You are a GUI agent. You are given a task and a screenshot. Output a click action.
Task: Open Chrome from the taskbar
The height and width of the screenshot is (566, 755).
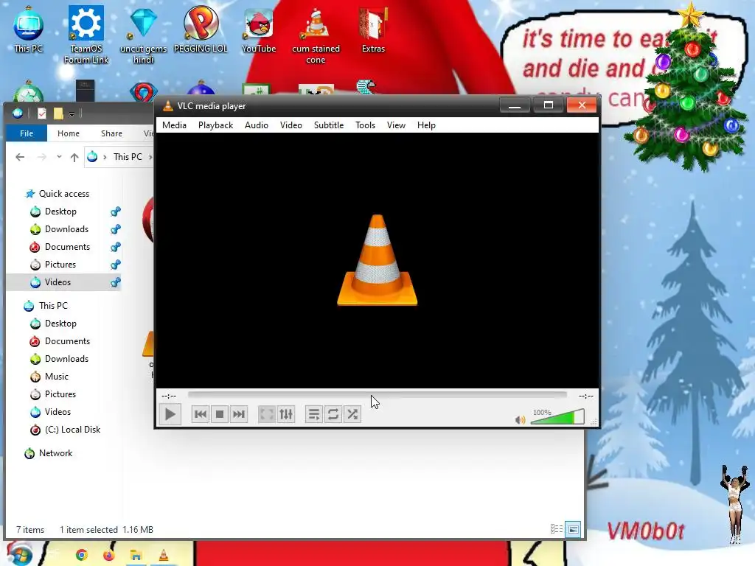[x=81, y=556]
